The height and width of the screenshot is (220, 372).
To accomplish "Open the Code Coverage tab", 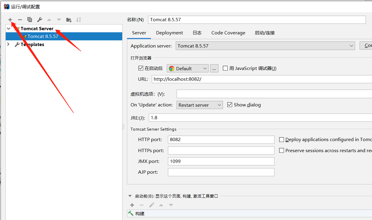I will [228, 33].
